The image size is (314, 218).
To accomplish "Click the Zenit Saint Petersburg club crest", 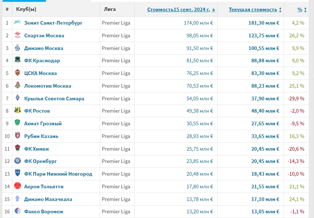I will click(x=17, y=22).
